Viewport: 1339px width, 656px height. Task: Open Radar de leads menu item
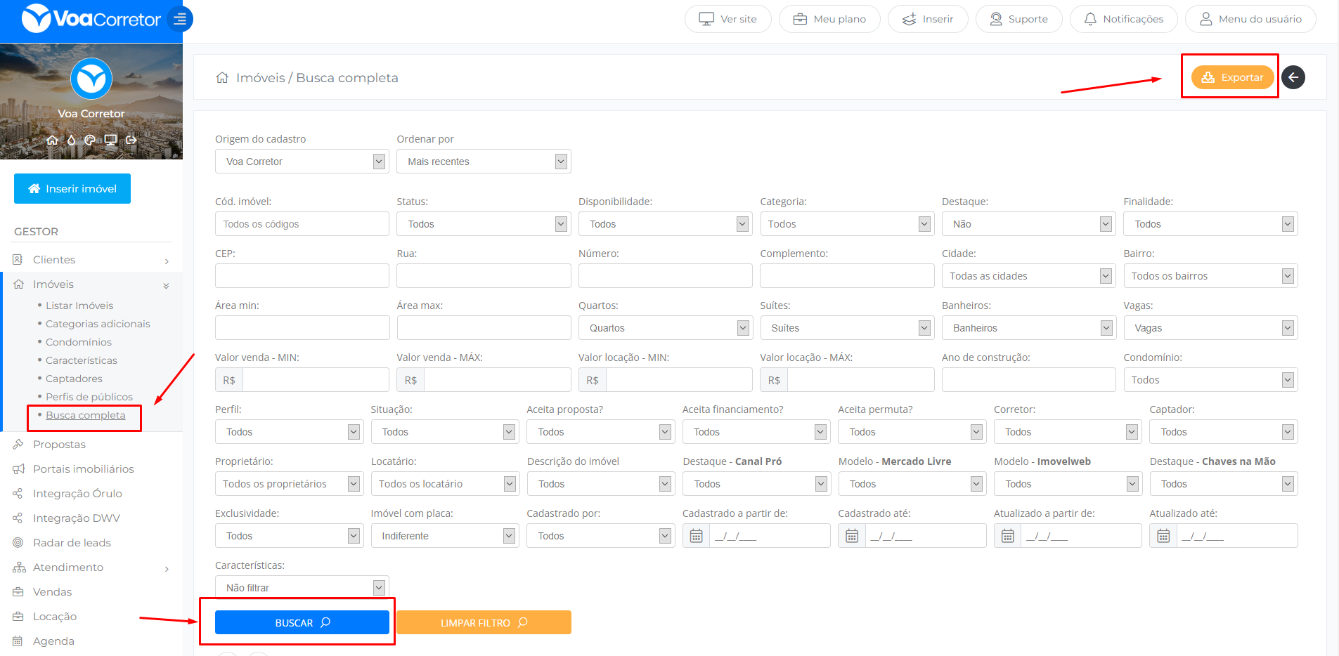pos(72,543)
